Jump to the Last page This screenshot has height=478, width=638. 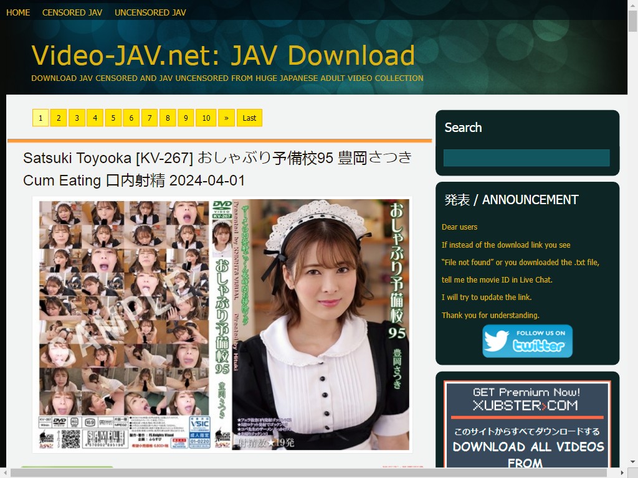coord(249,118)
